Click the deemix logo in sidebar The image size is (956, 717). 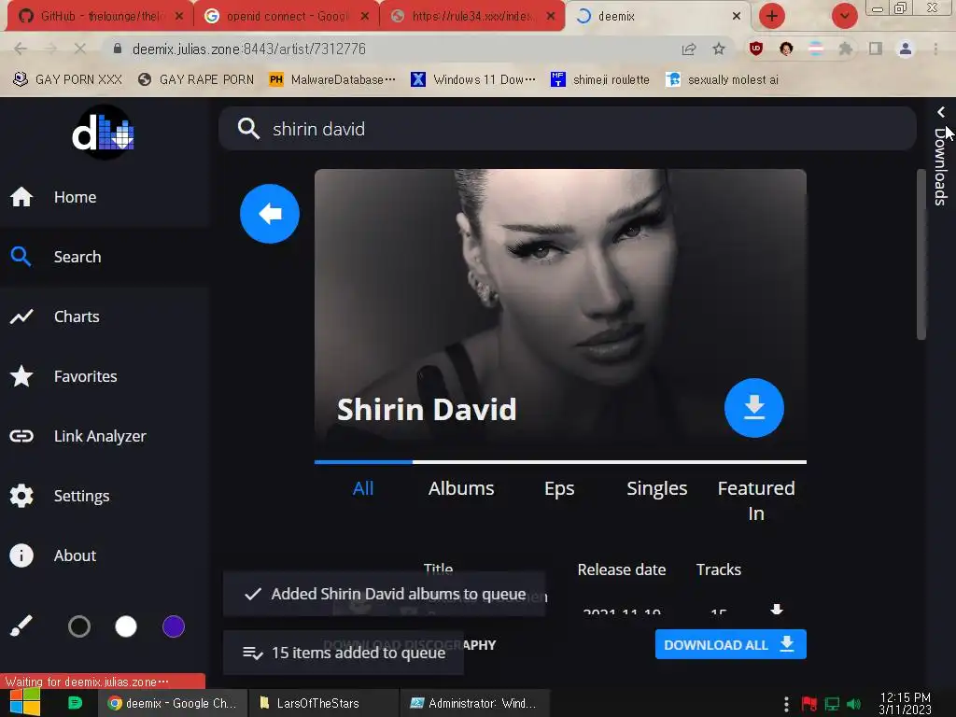tap(105, 133)
